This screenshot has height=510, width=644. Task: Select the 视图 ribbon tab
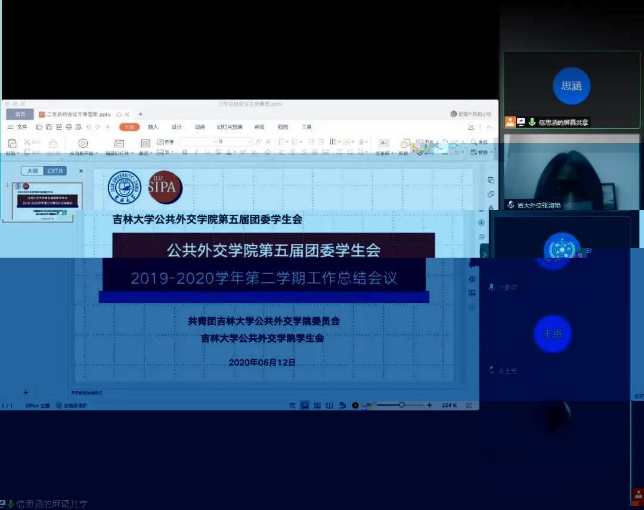coord(283,127)
